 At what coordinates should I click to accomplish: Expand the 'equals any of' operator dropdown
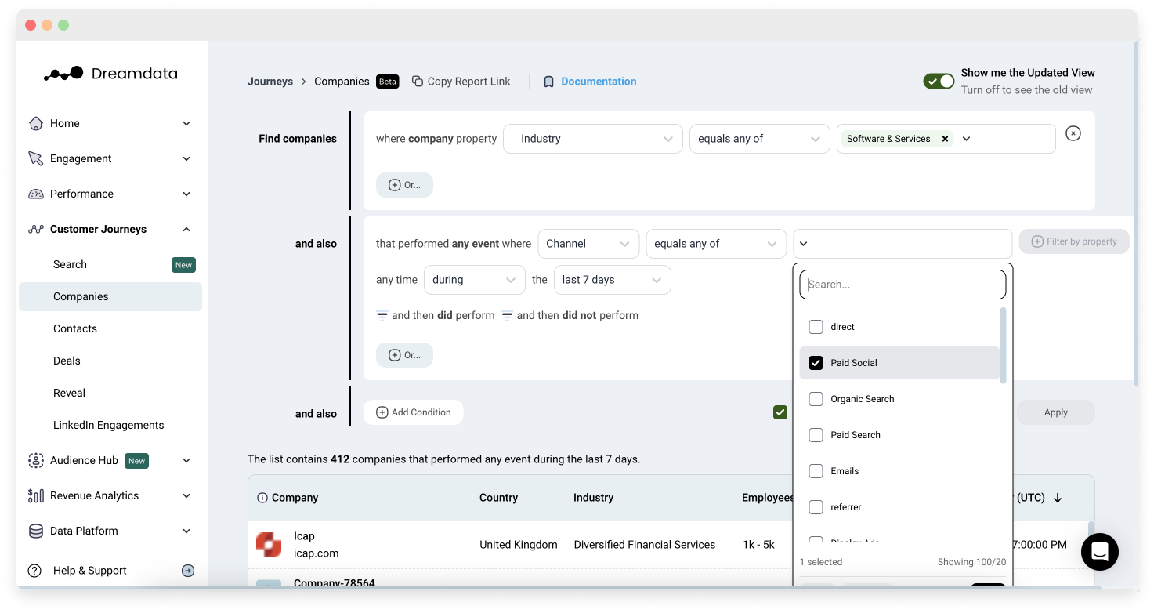coord(715,243)
